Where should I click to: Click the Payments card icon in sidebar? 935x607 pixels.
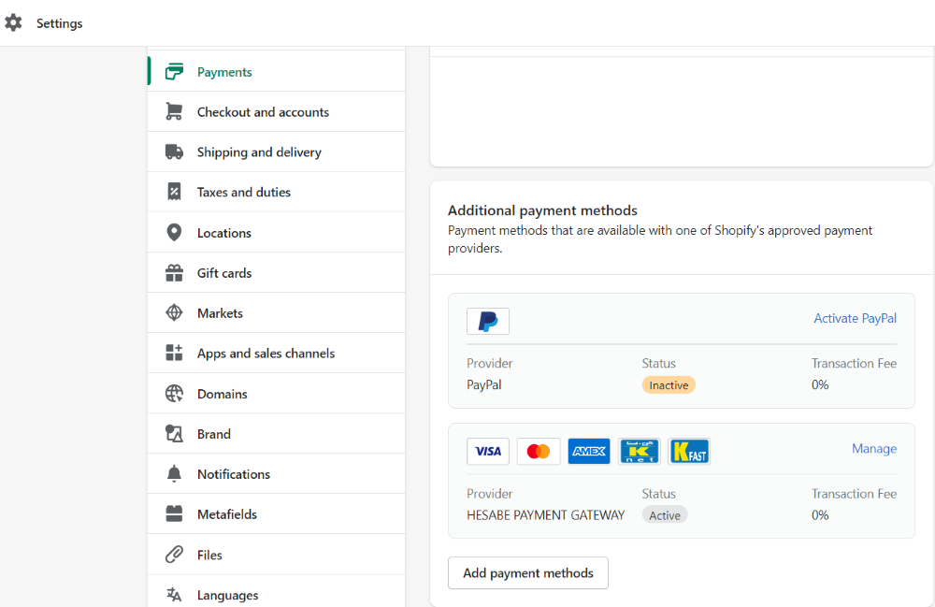tap(174, 72)
